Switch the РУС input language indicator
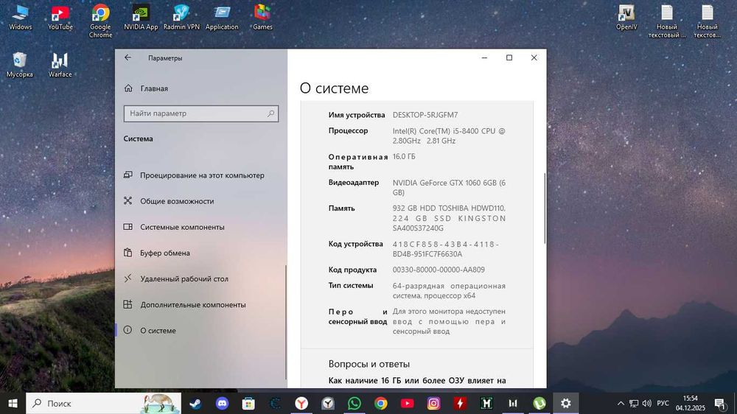737x414 pixels. 663,403
